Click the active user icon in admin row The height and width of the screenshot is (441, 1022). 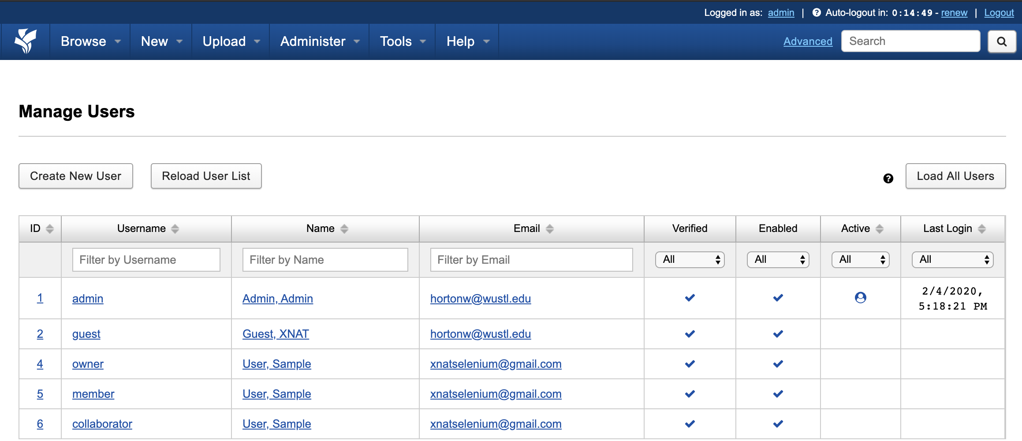click(860, 298)
